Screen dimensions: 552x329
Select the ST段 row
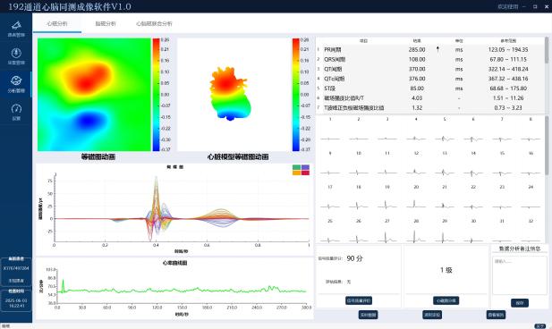coord(429,89)
